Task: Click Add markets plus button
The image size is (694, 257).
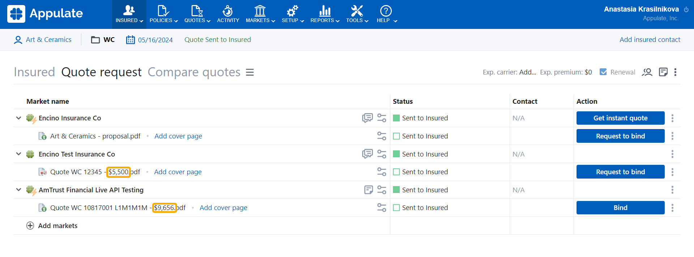Action: point(30,226)
